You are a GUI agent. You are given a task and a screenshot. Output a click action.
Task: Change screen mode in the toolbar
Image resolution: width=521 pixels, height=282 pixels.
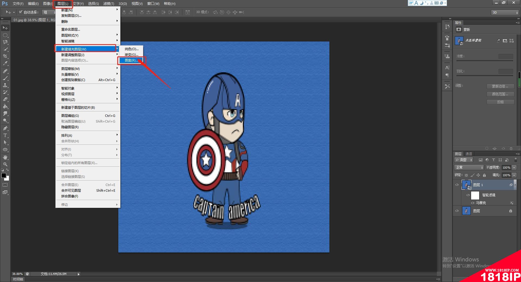click(5, 192)
